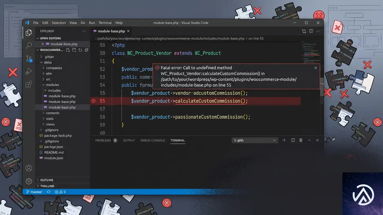Create a new terminal with plus icon

[x=284, y=140]
